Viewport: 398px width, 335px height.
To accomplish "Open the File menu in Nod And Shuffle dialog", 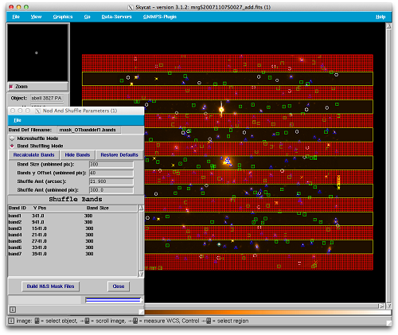I will (18, 120).
